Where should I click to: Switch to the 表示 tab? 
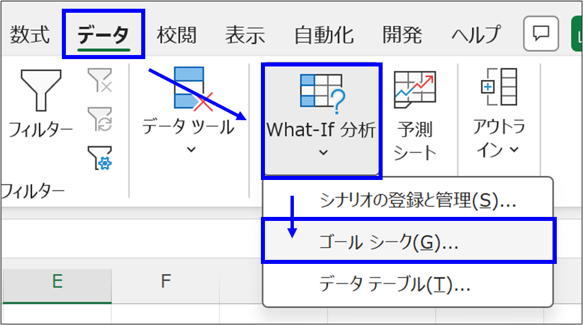pos(245,34)
